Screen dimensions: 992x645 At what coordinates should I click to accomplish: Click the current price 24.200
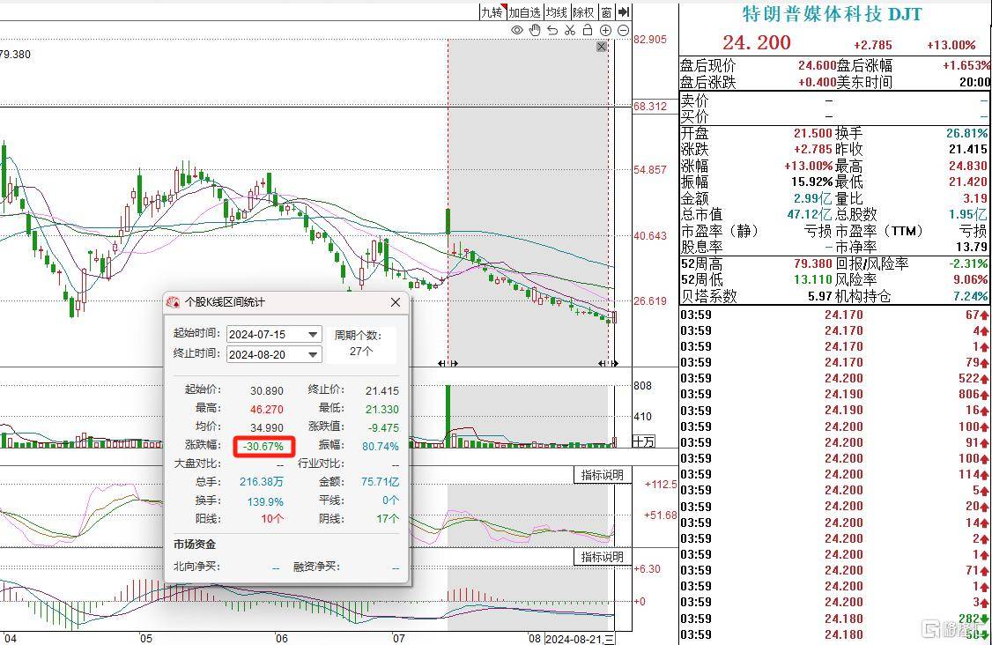(x=757, y=42)
